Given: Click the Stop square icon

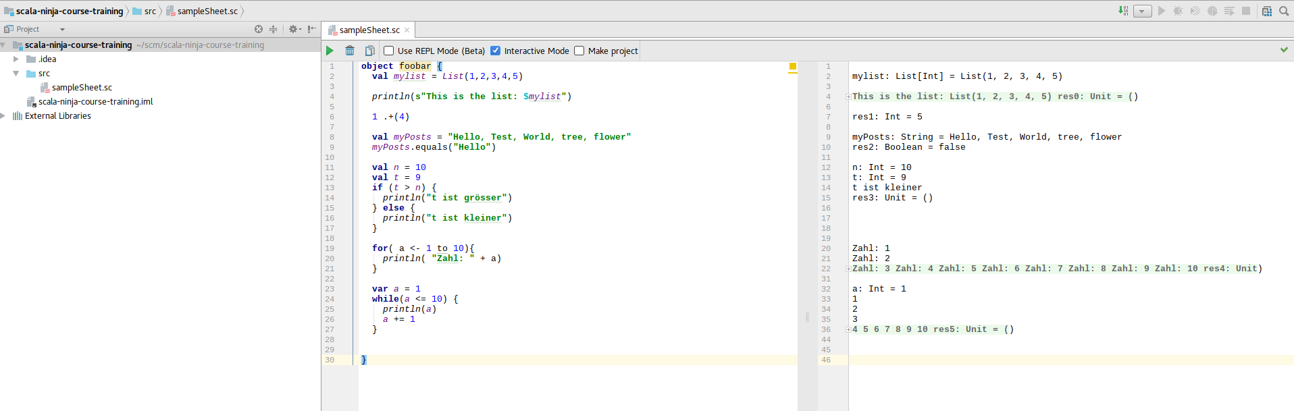Looking at the screenshot, I should [1246, 11].
